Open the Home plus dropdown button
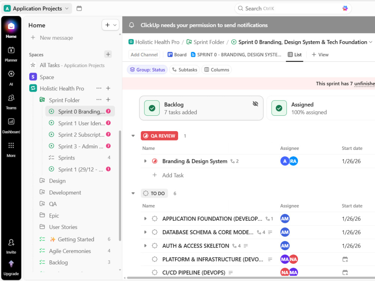The height and width of the screenshot is (281, 375). [110, 25]
